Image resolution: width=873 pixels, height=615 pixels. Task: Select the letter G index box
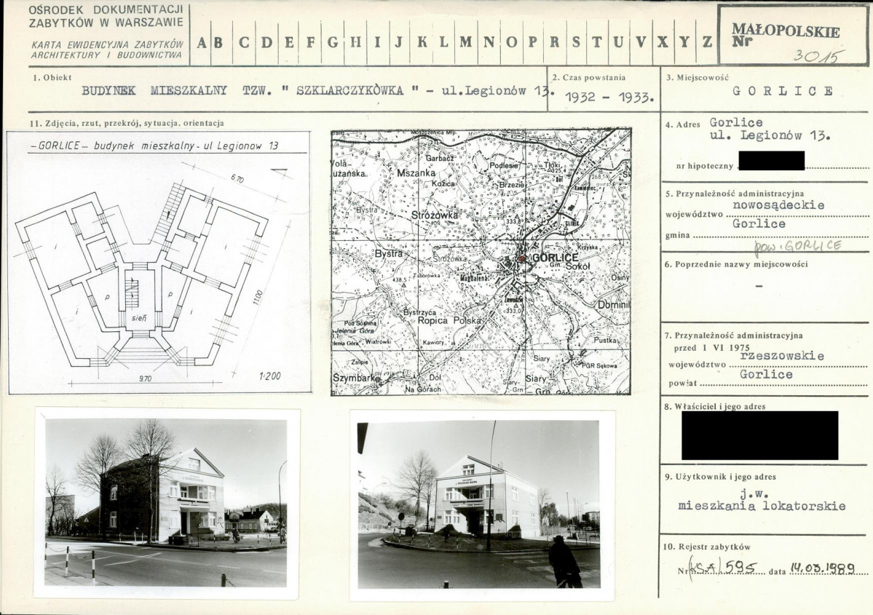coord(333,42)
